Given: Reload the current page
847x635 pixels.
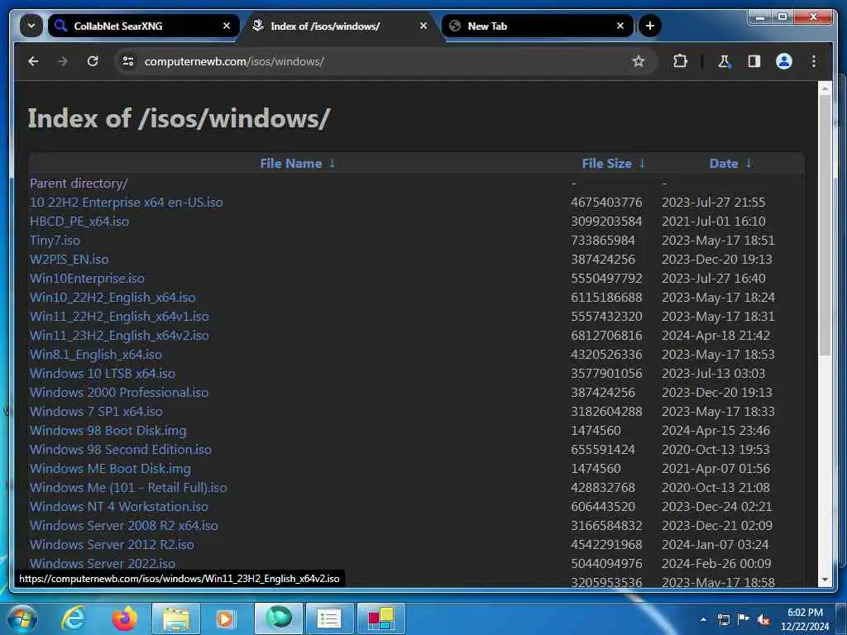Looking at the screenshot, I should coord(93,61).
